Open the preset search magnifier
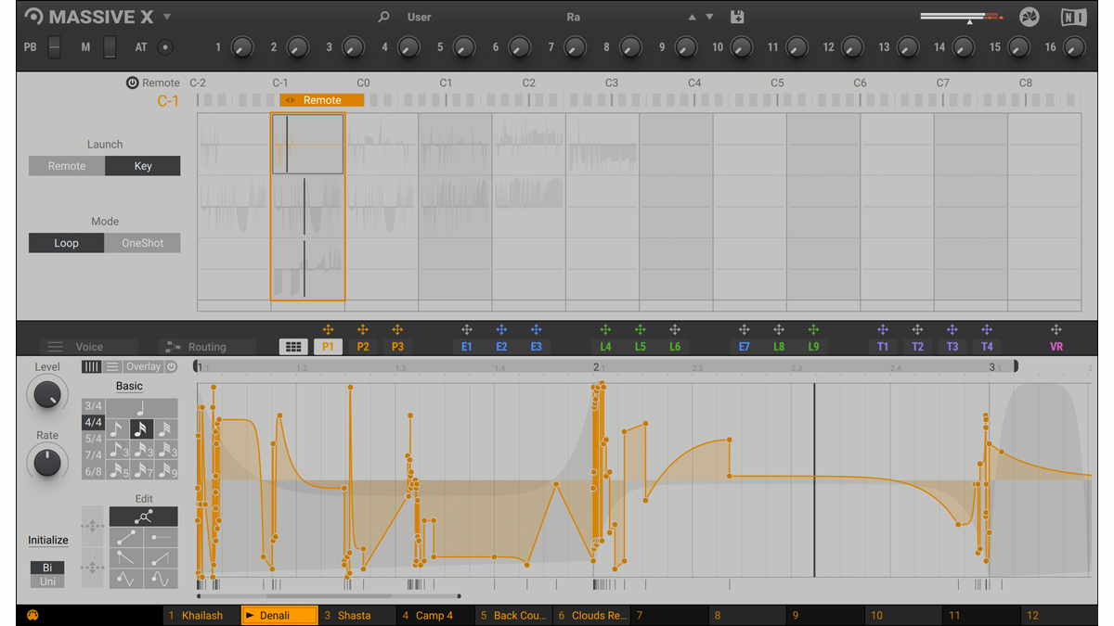 tap(383, 17)
